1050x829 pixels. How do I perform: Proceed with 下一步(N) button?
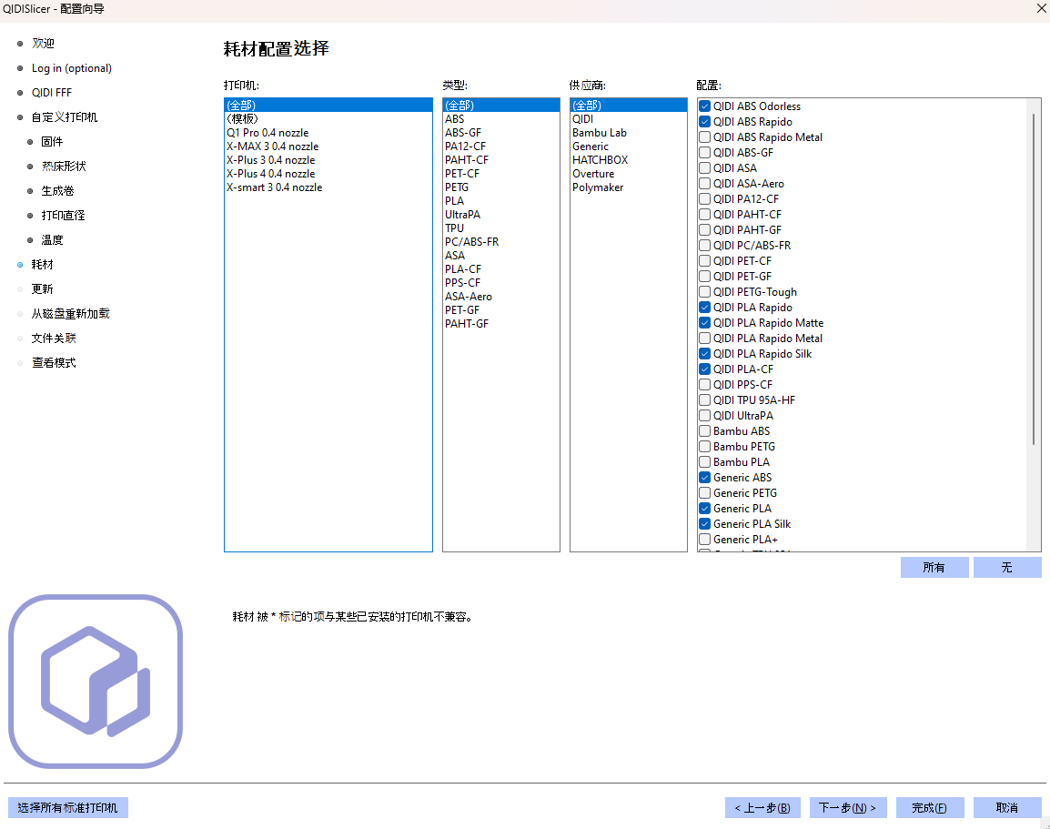[x=848, y=807]
